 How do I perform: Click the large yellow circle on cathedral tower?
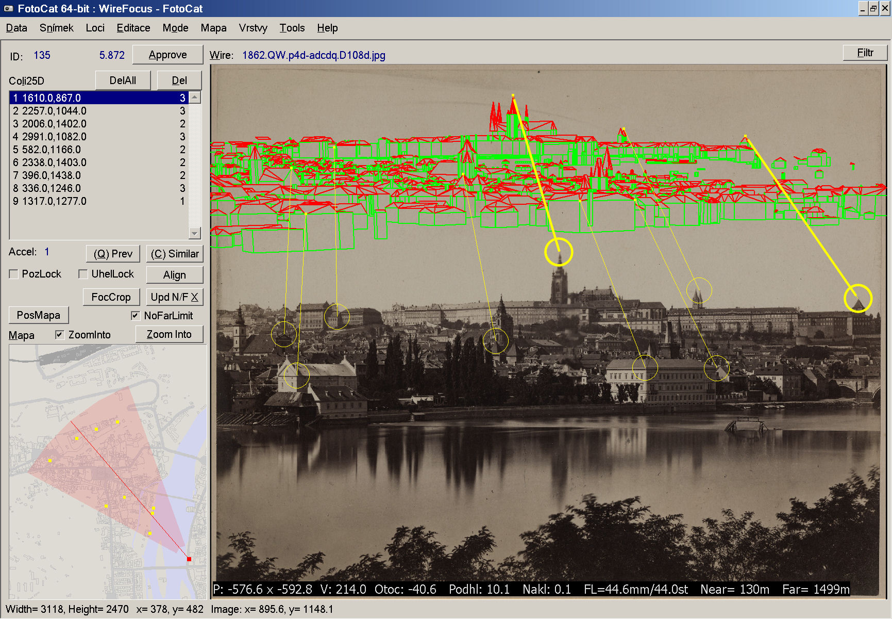559,252
